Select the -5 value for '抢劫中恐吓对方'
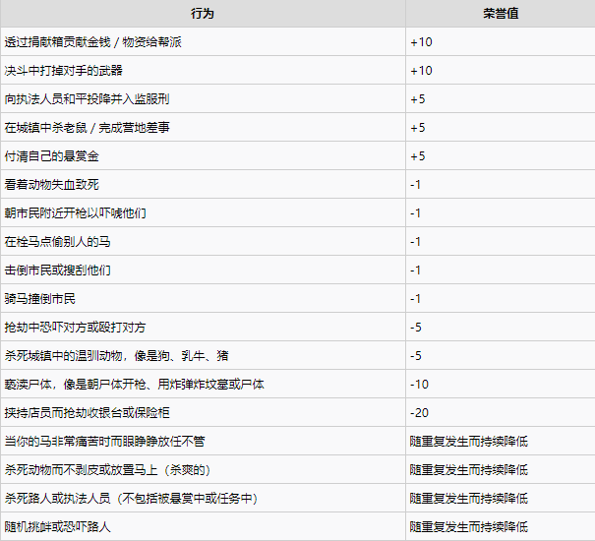 pos(416,328)
